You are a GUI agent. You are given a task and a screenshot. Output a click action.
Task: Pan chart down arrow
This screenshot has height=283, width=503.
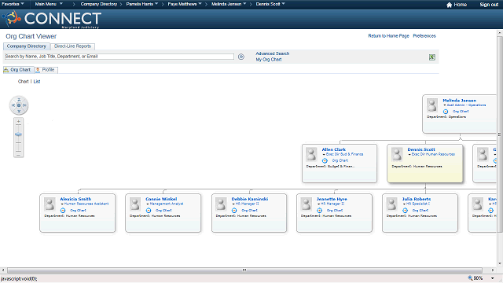(19, 111)
